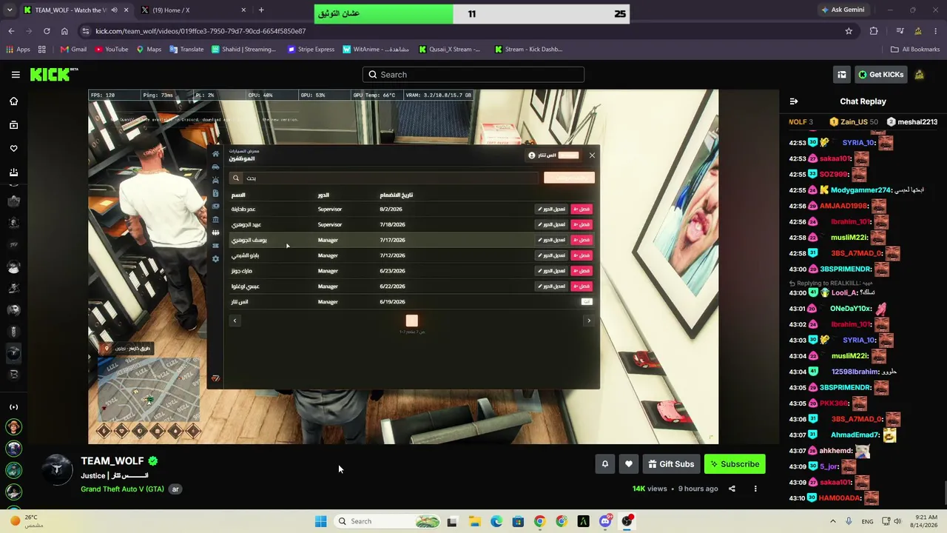Open the Stream - Kick Dashboard bookmark
This screenshot has height=533, width=947.
click(528, 50)
